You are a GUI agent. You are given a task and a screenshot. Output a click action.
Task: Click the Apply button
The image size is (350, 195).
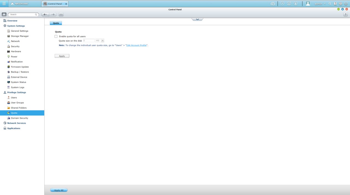pos(62,56)
